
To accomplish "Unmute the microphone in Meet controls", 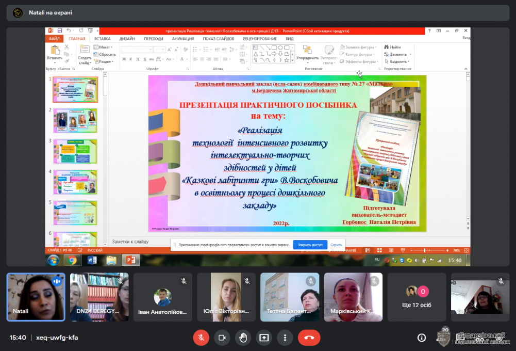I will pos(201,338).
